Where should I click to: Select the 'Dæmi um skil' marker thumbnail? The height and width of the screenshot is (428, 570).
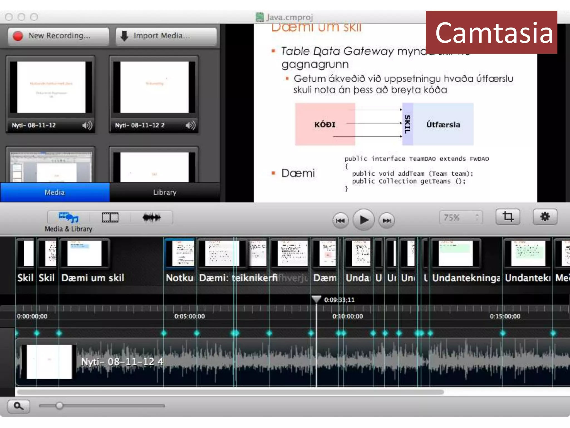pyautogui.click(x=84, y=253)
